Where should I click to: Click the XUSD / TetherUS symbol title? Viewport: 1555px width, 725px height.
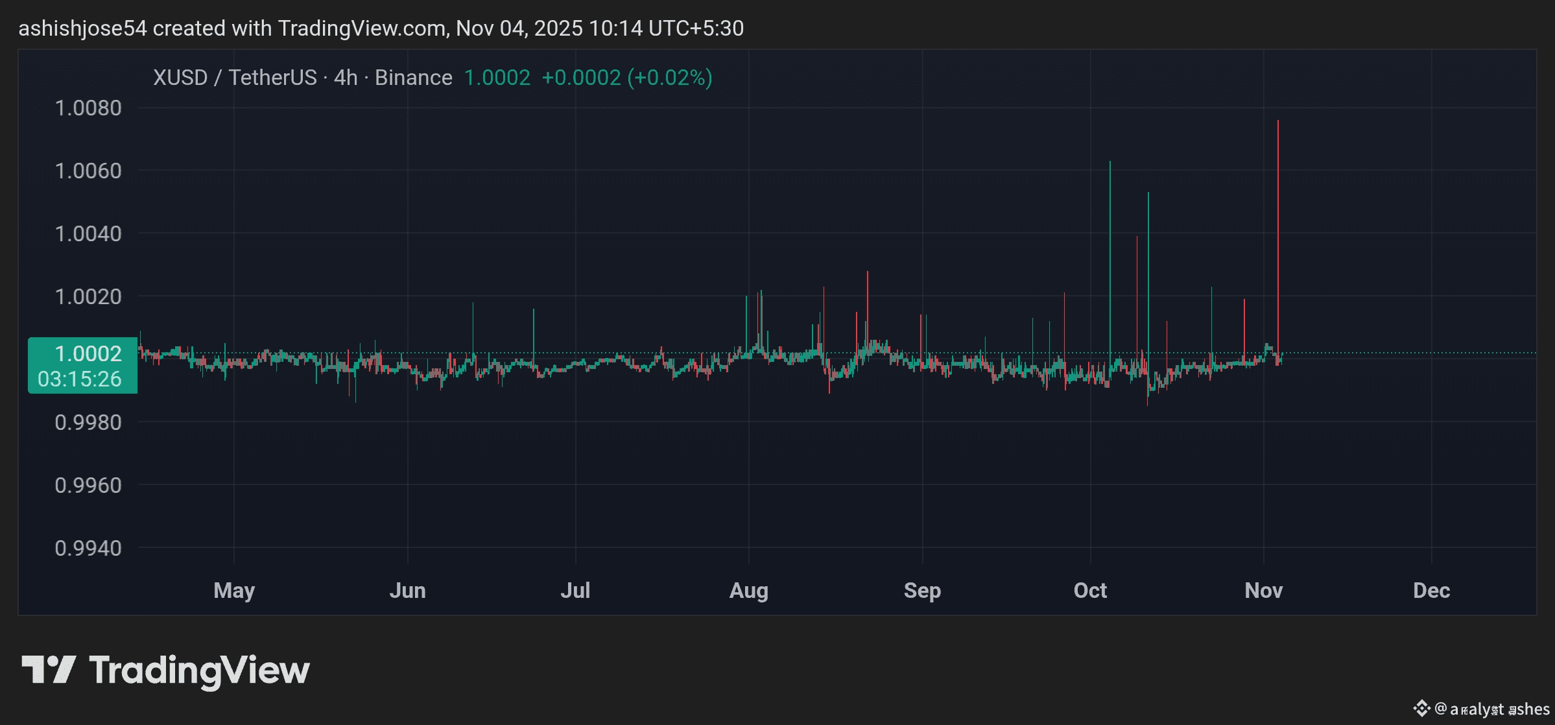click(x=234, y=78)
